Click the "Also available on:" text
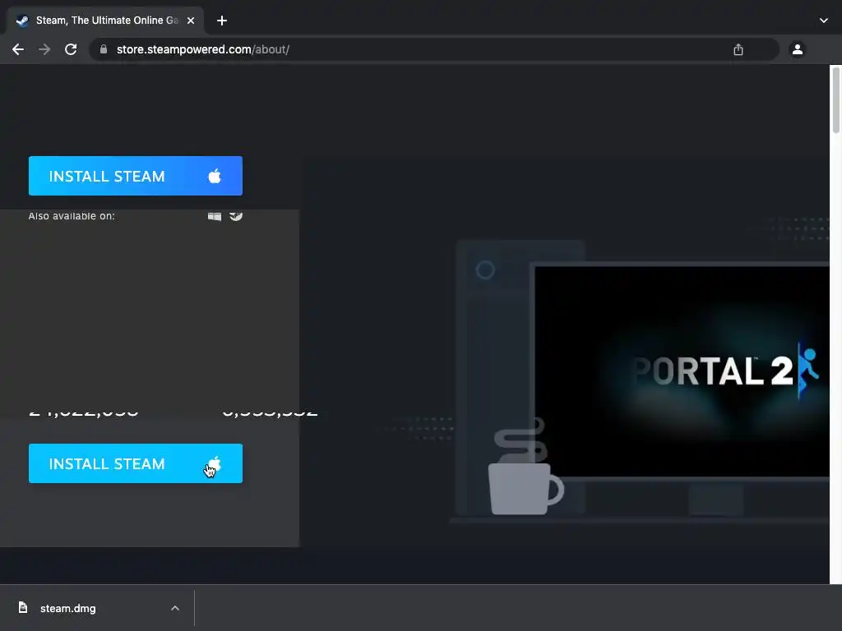This screenshot has width=842, height=631. point(72,216)
